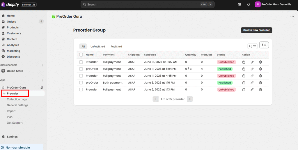The height and width of the screenshot is (150, 298).
Task: Open the Sidekick icon in top bar
Action: click(239, 4)
